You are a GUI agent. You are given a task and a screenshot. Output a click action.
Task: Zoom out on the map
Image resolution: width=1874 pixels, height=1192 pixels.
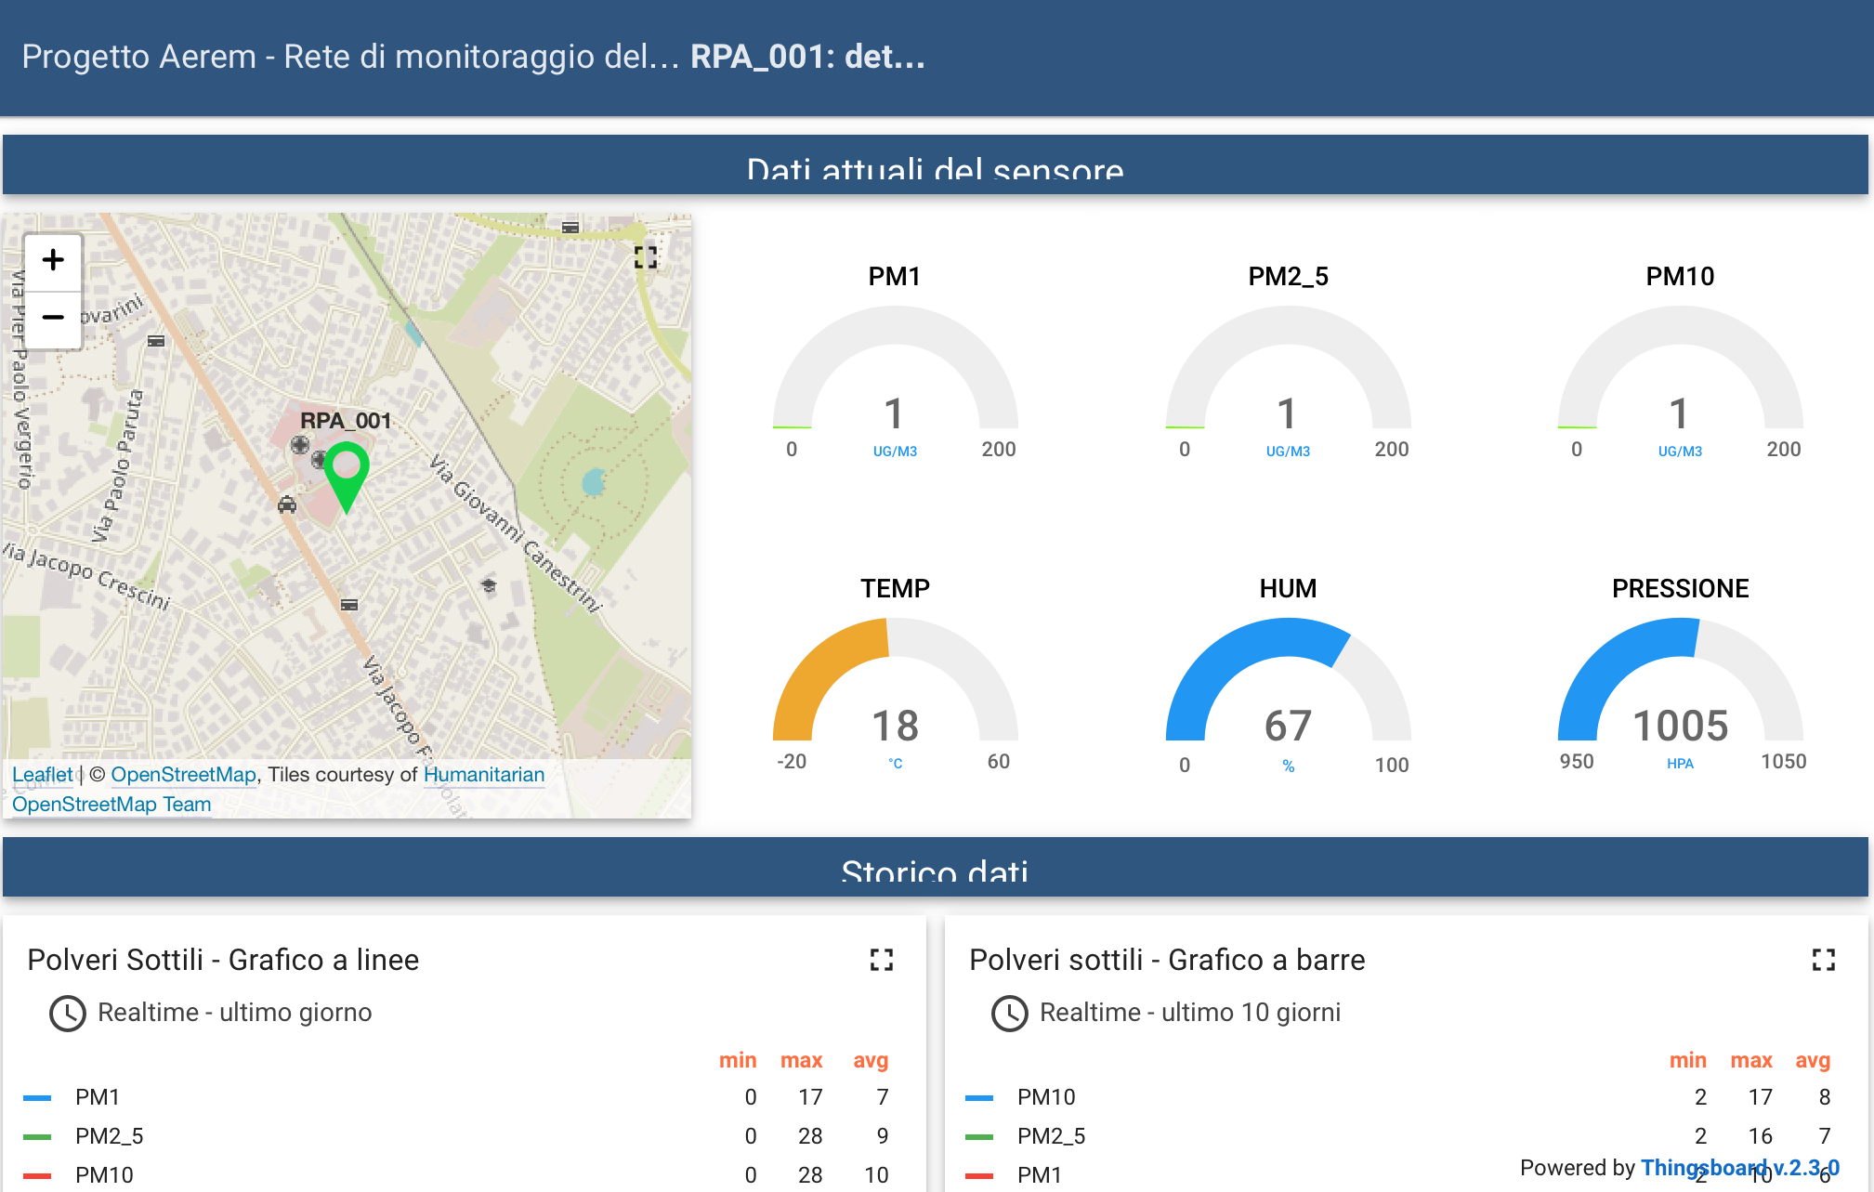(x=53, y=318)
